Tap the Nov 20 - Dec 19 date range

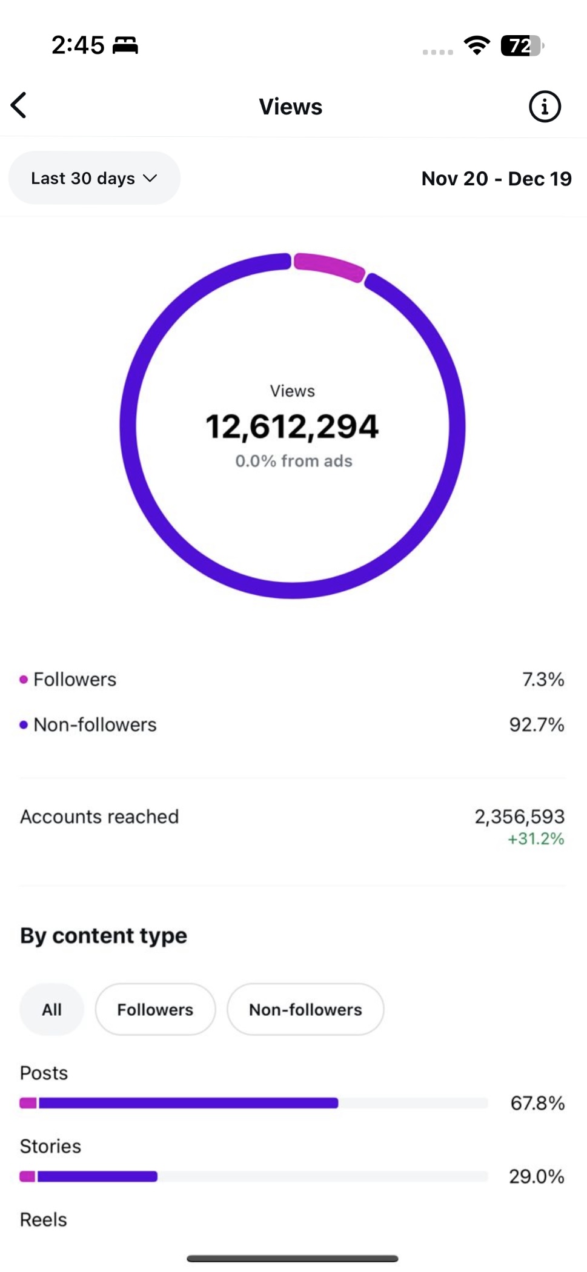pos(496,179)
